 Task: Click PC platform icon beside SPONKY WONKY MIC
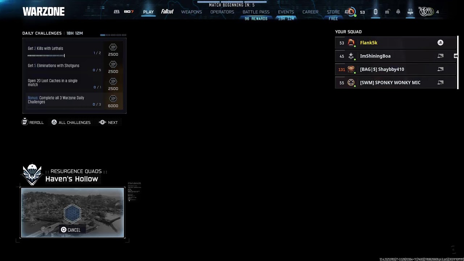pos(440,83)
